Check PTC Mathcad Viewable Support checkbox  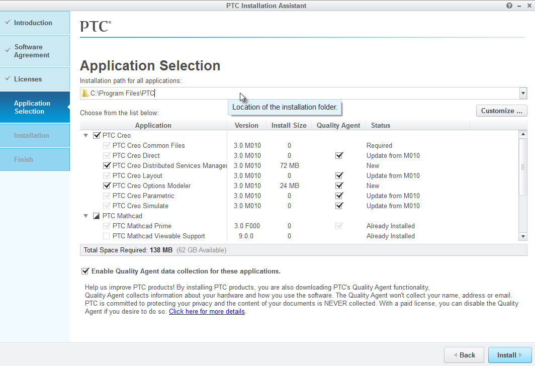[107, 236]
